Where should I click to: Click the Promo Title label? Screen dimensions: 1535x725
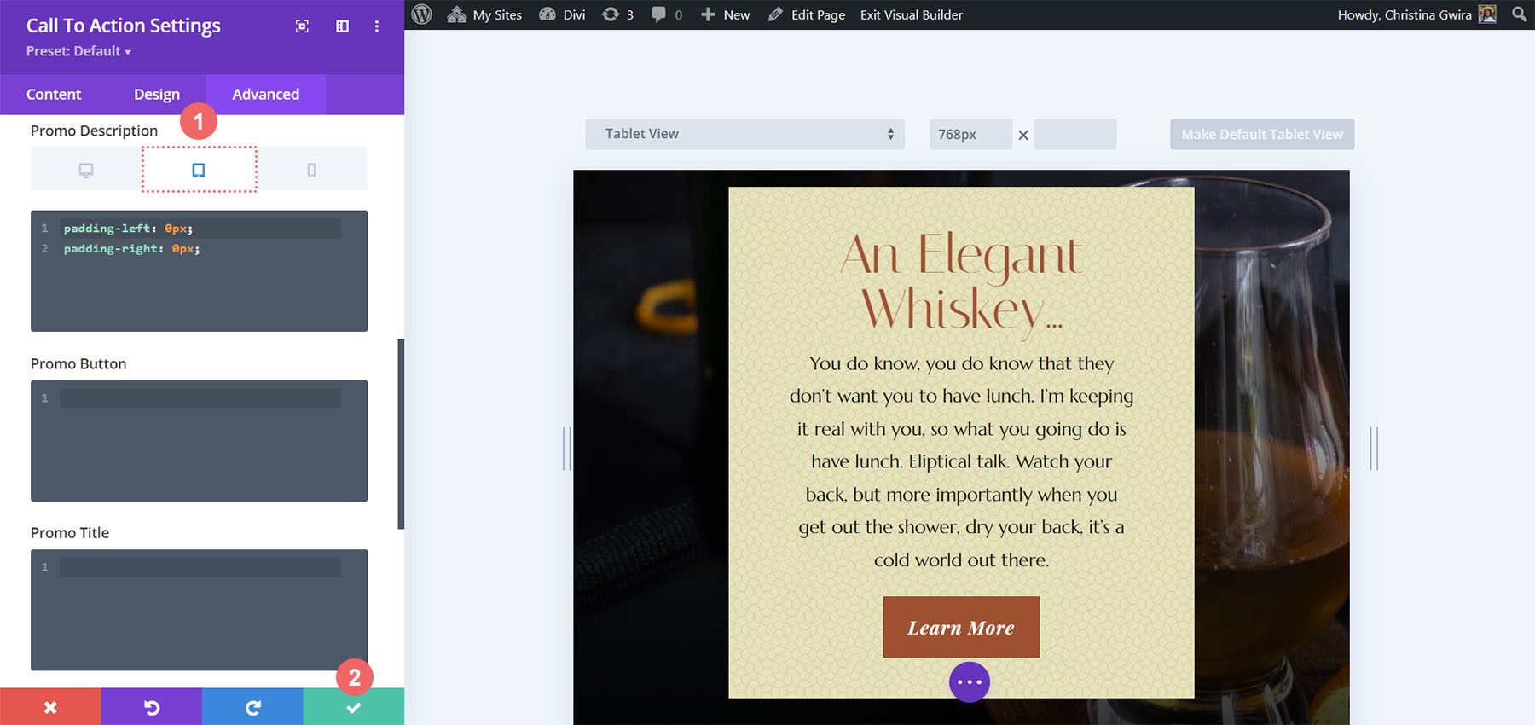pos(70,532)
